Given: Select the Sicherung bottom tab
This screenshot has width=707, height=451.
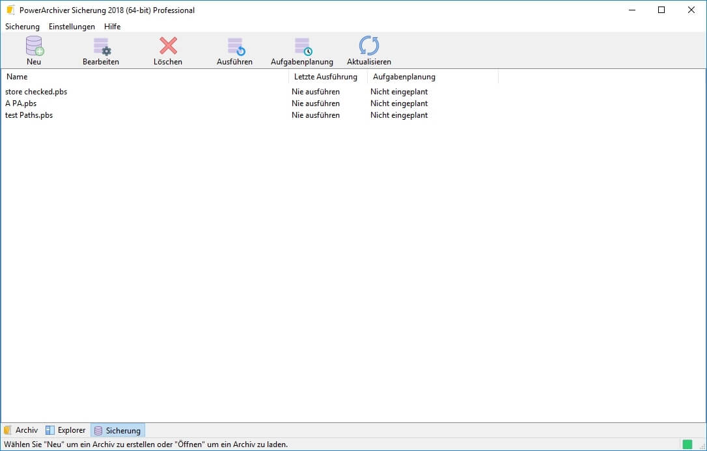Looking at the screenshot, I should (118, 430).
